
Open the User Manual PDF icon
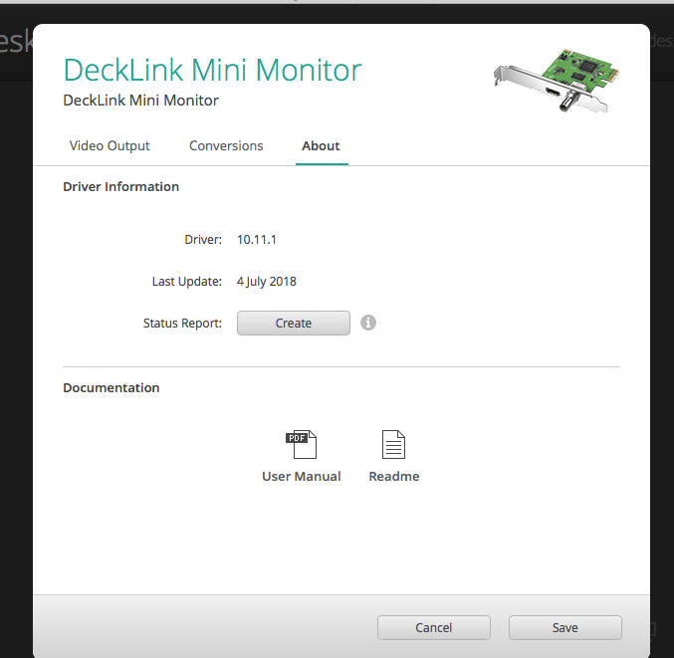[x=302, y=444]
